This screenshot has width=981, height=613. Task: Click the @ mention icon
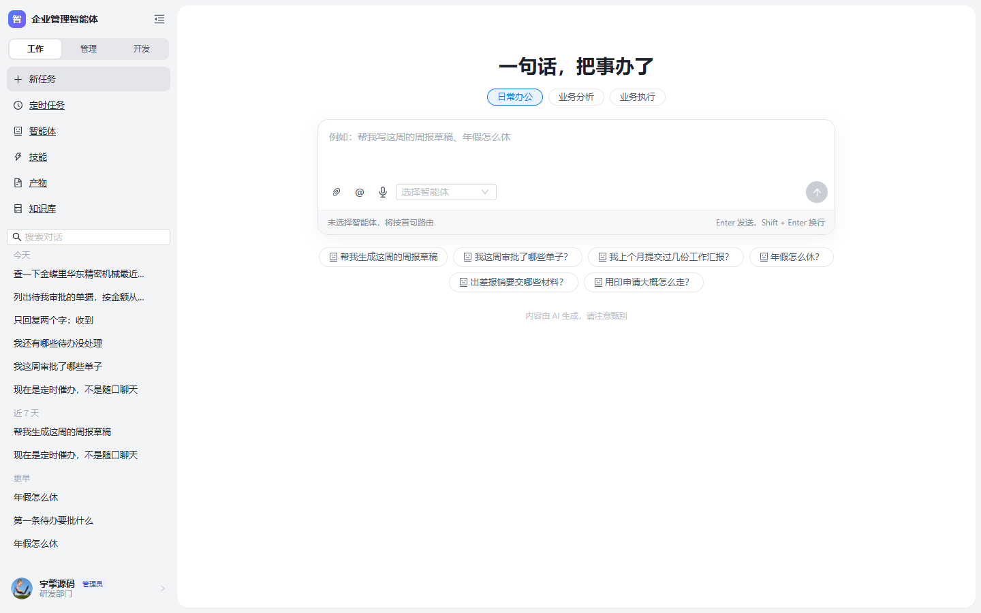360,192
